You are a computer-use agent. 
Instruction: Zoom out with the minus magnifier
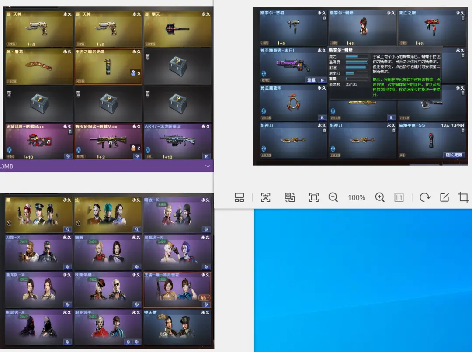pos(333,197)
